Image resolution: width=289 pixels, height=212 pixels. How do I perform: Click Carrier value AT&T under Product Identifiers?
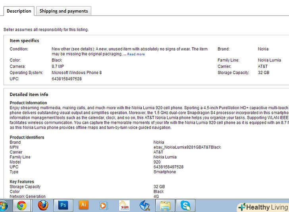pyautogui.click(x=158, y=152)
